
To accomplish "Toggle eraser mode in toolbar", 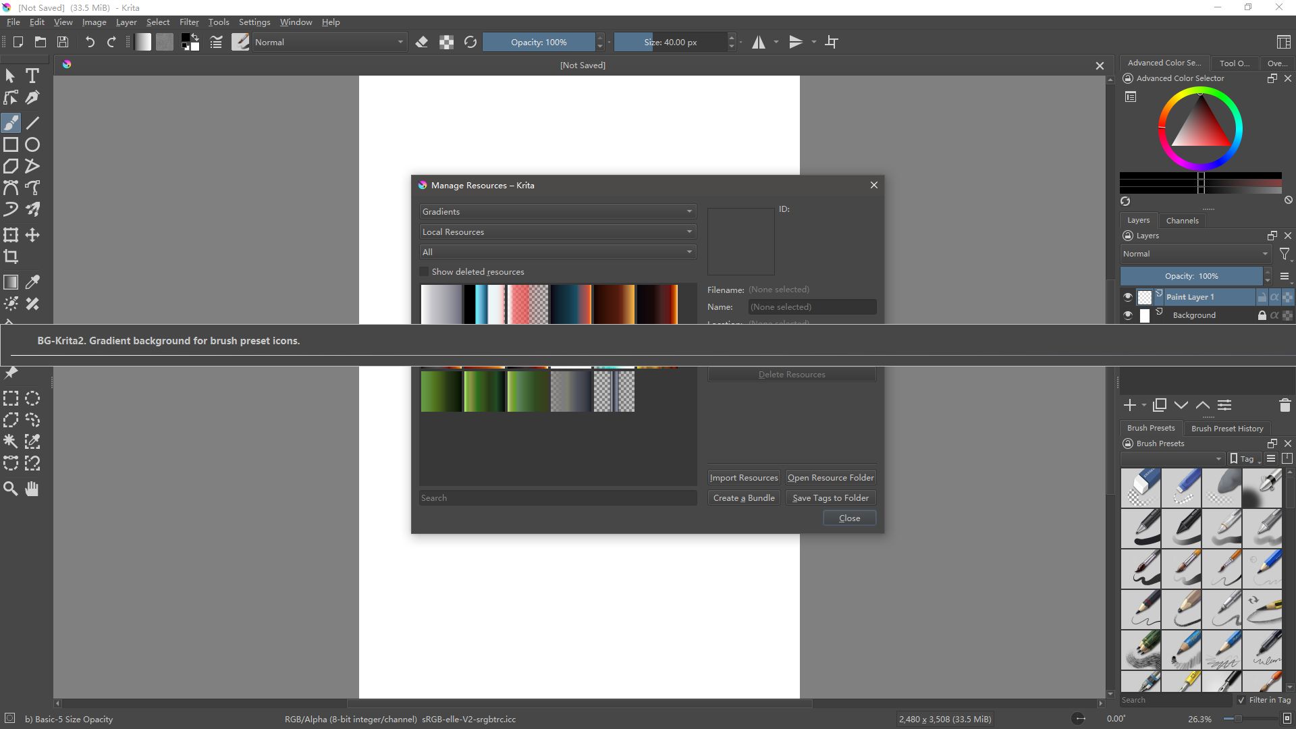I will click(422, 42).
